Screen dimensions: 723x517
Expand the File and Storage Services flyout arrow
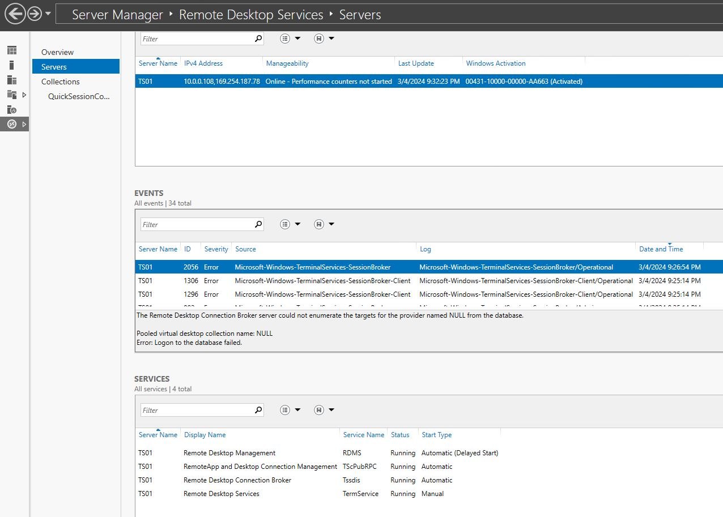tap(24, 96)
